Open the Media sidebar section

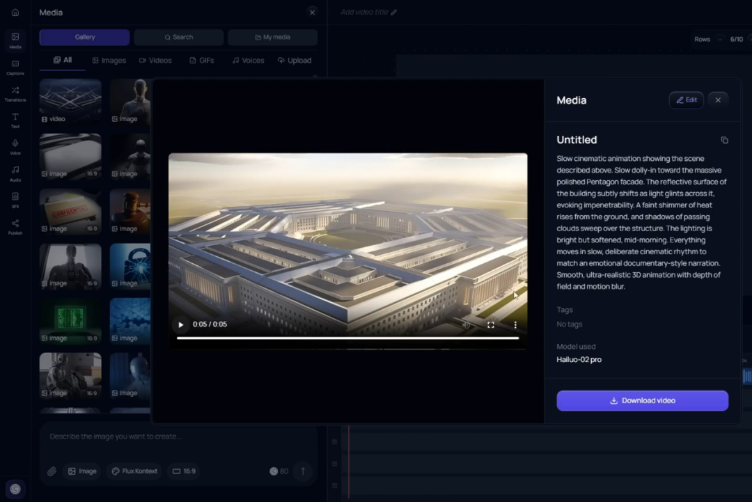[15, 41]
